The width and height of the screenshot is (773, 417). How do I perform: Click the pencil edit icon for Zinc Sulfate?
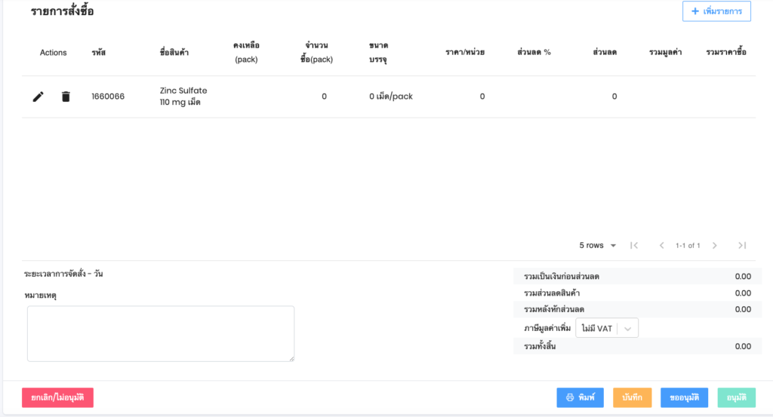click(x=38, y=97)
